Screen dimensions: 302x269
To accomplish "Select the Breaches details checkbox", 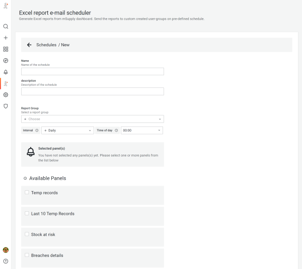I will click(x=27, y=255).
